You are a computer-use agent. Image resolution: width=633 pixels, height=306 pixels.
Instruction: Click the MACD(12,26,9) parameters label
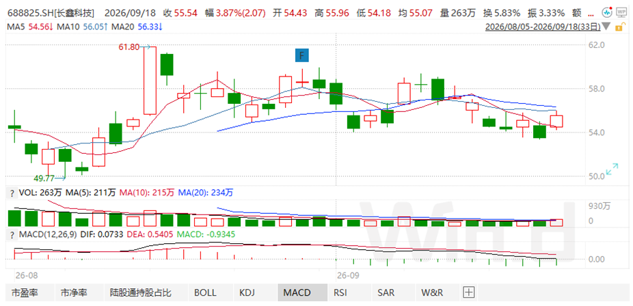pos(49,234)
